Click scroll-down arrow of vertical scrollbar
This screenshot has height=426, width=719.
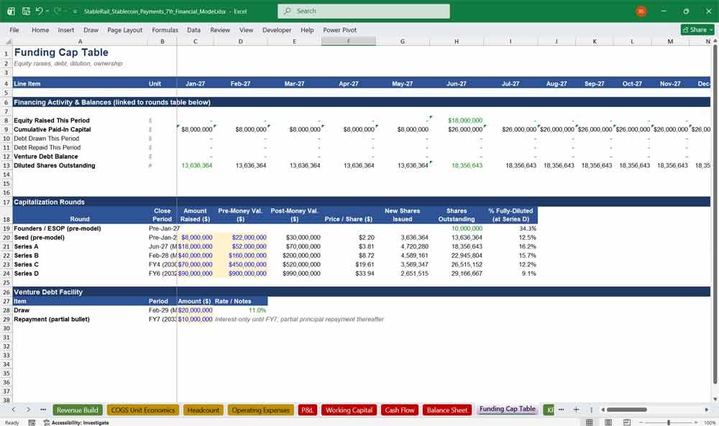click(715, 399)
